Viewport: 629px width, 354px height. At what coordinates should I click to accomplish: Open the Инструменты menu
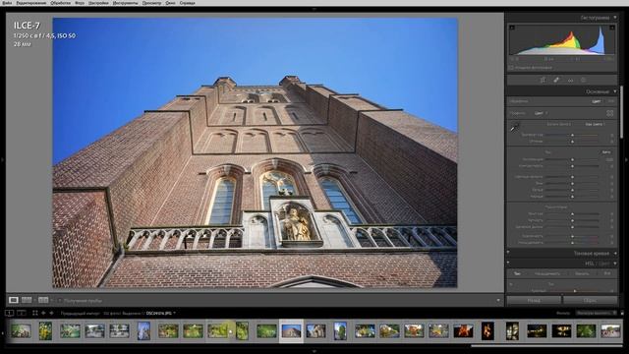pyautogui.click(x=125, y=3)
